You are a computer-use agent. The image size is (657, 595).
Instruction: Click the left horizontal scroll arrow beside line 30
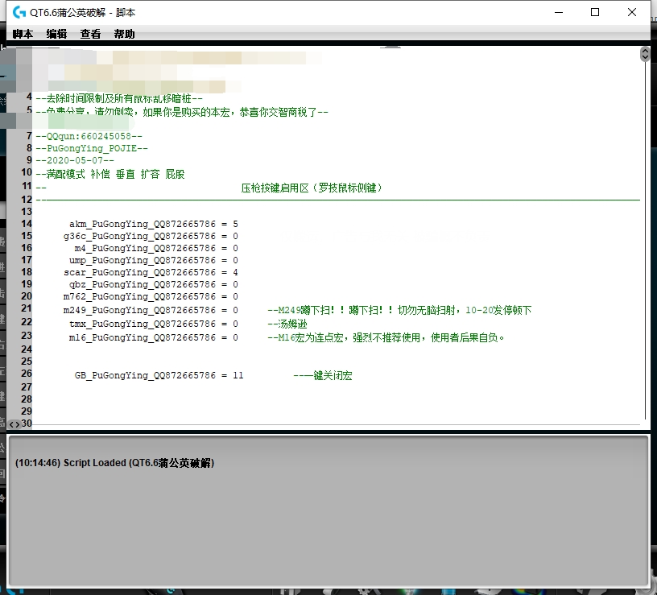coord(12,424)
